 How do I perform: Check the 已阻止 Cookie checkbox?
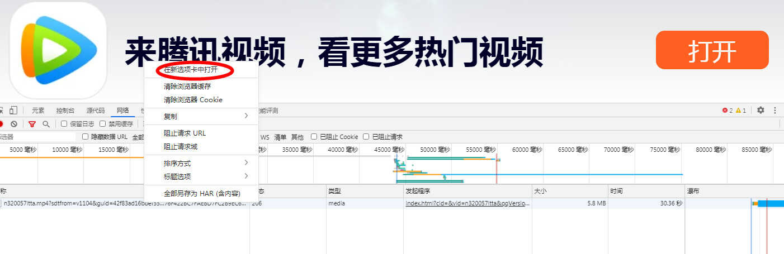(x=314, y=137)
